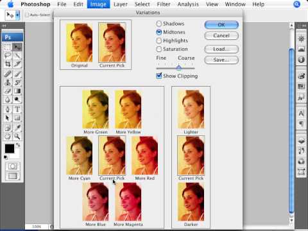The height and width of the screenshot is (231, 308).
Task: Select the Path Selection arrow tool
Action: point(8,118)
